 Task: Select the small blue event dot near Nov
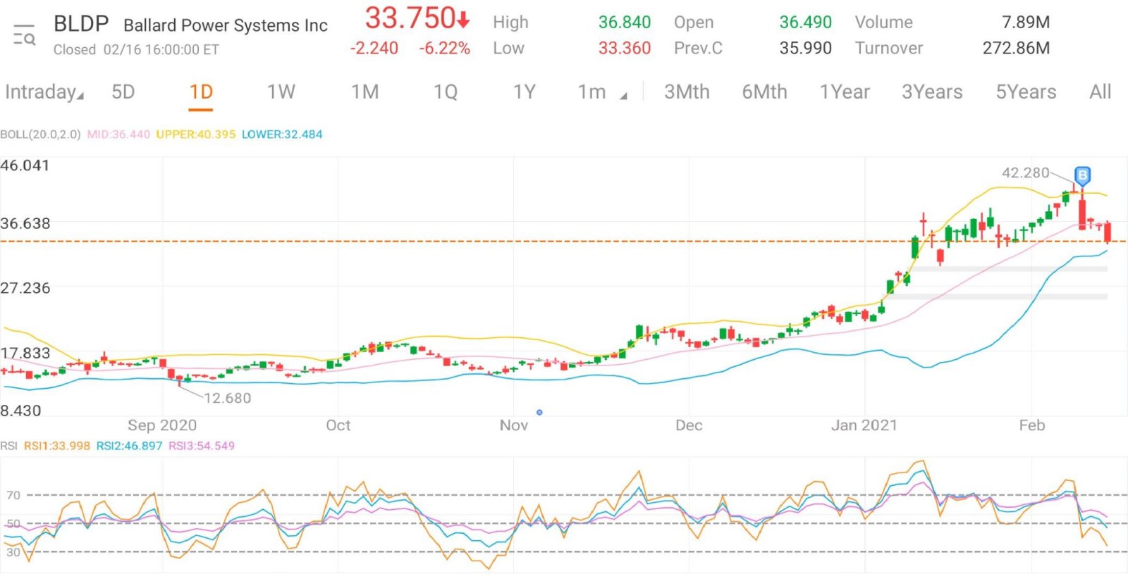tap(539, 412)
